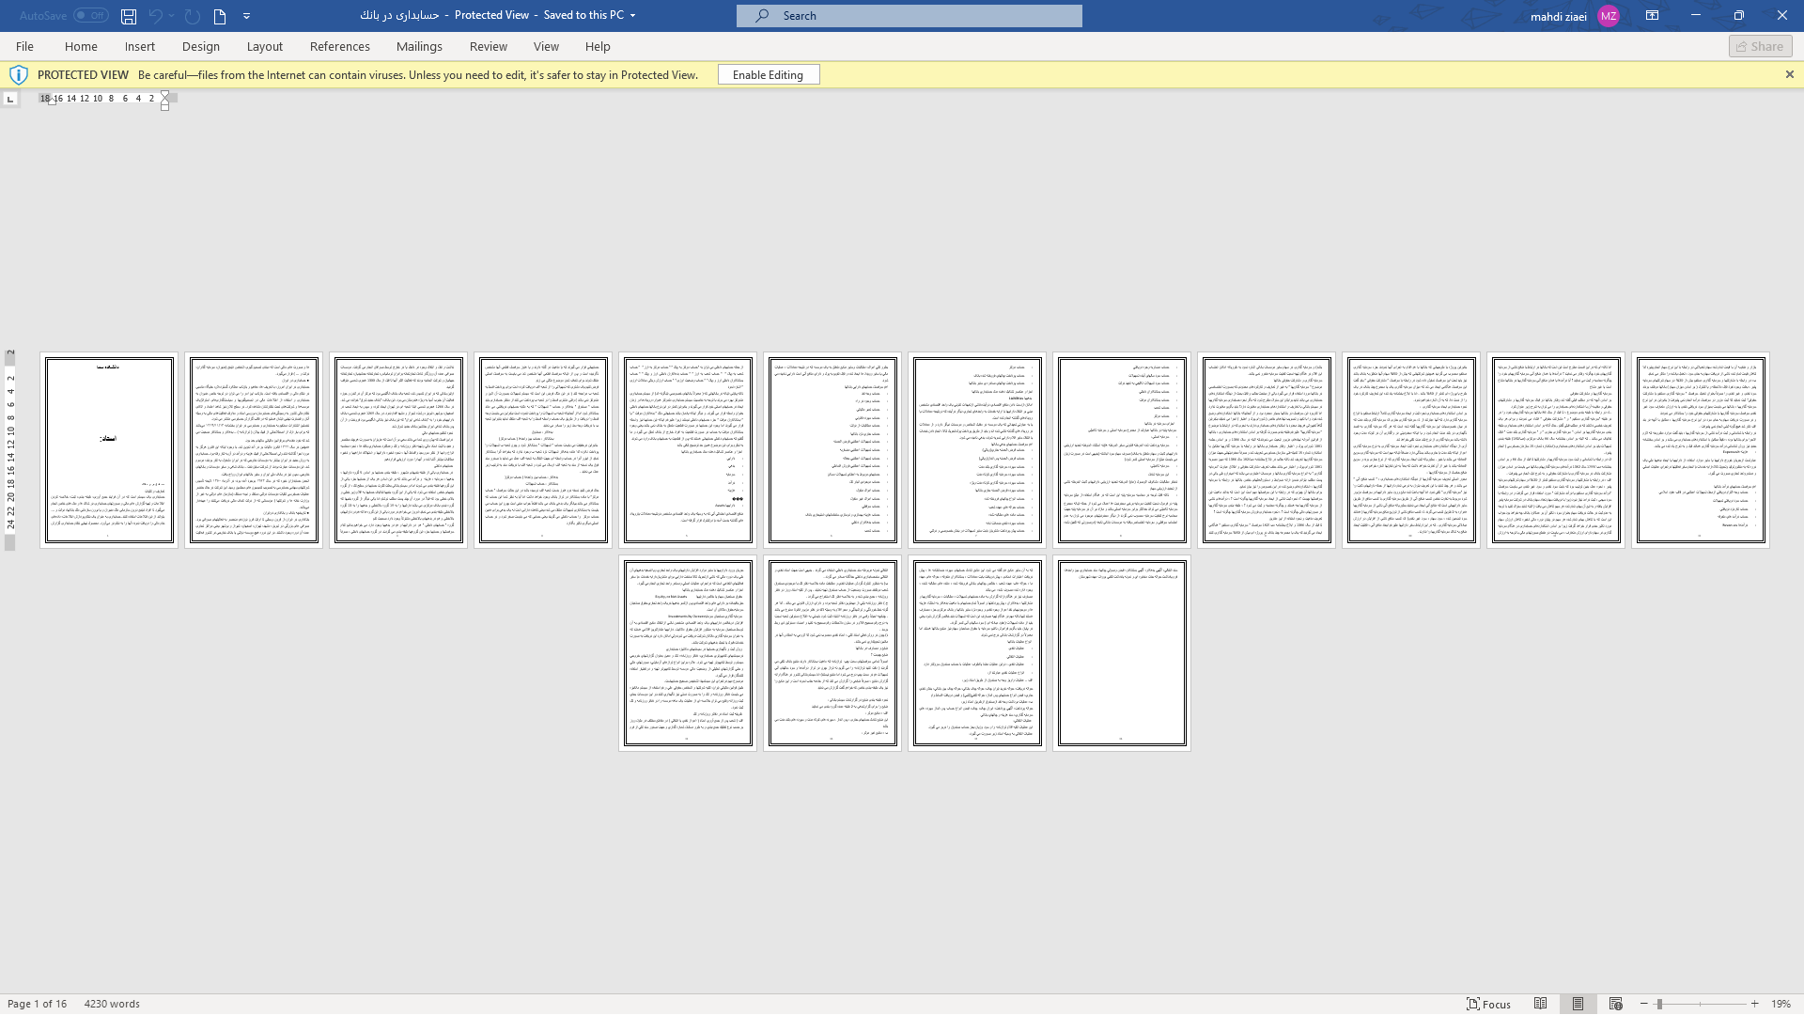Viewport: 1804px width, 1015px height.
Task: Open the File menu
Action: click(x=24, y=46)
